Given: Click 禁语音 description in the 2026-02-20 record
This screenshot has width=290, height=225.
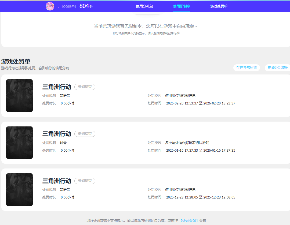Looking at the screenshot, I should 65,96.
